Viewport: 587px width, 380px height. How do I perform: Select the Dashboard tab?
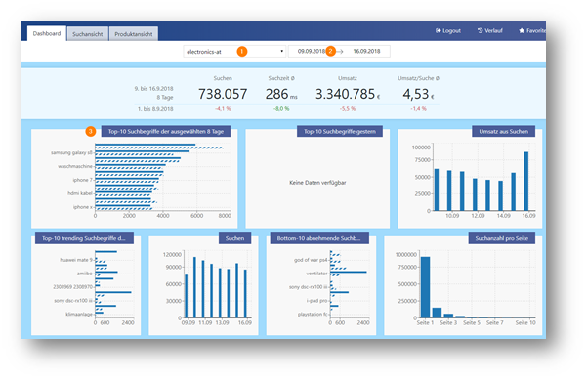tap(47, 33)
